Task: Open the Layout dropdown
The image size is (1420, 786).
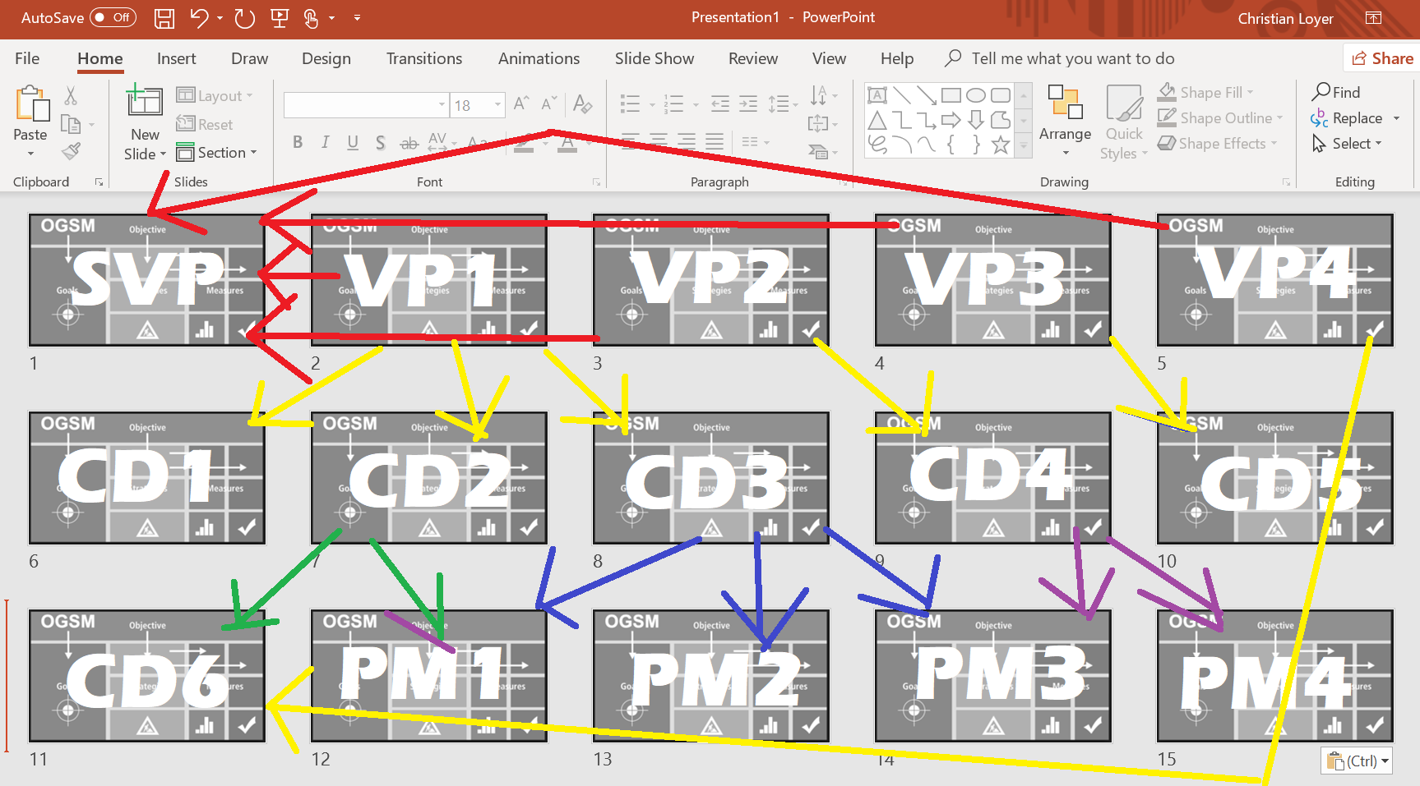Action: click(215, 95)
